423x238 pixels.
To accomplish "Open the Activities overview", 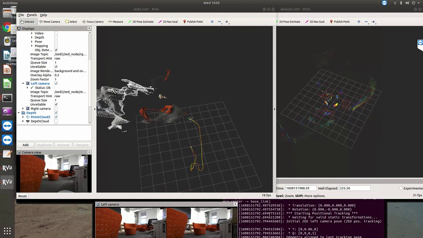I will (10, 3).
